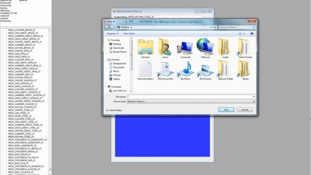Select MESH_KATANA_BRASS_01 in list
The width and height of the screenshot is (311, 175).
(21, 48)
